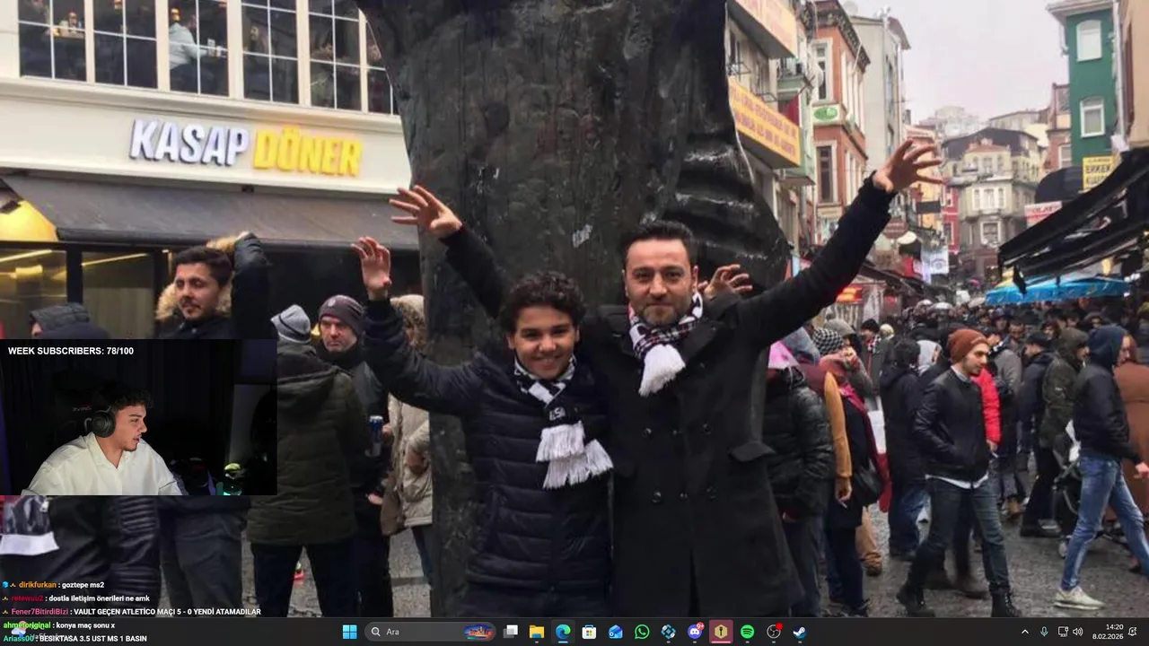The height and width of the screenshot is (646, 1149).
Task: Open Task View from the taskbar
Action: (511, 632)
